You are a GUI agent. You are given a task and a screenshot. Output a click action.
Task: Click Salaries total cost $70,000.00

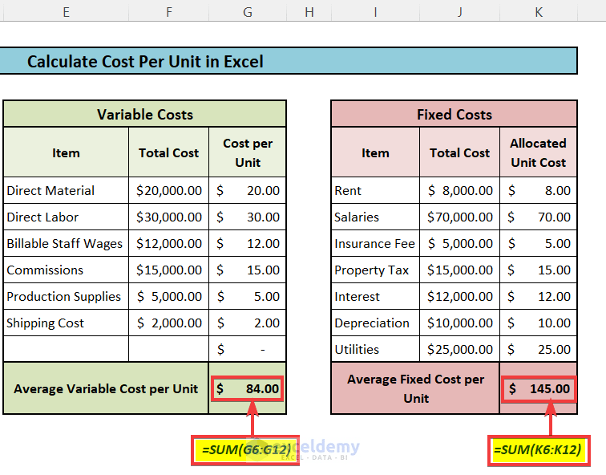click(x=459, y=217)
